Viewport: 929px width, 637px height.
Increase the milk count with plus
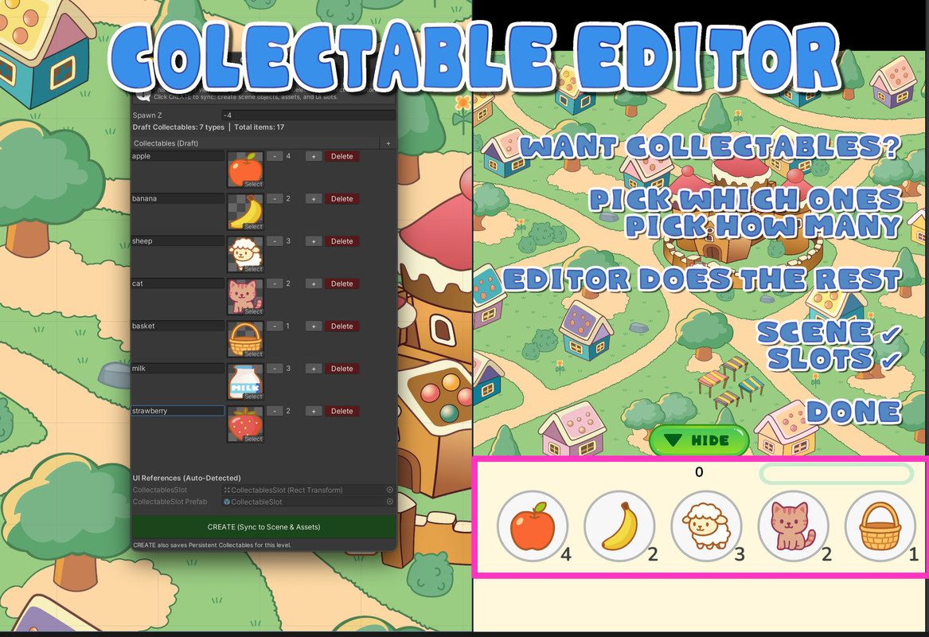314,369
